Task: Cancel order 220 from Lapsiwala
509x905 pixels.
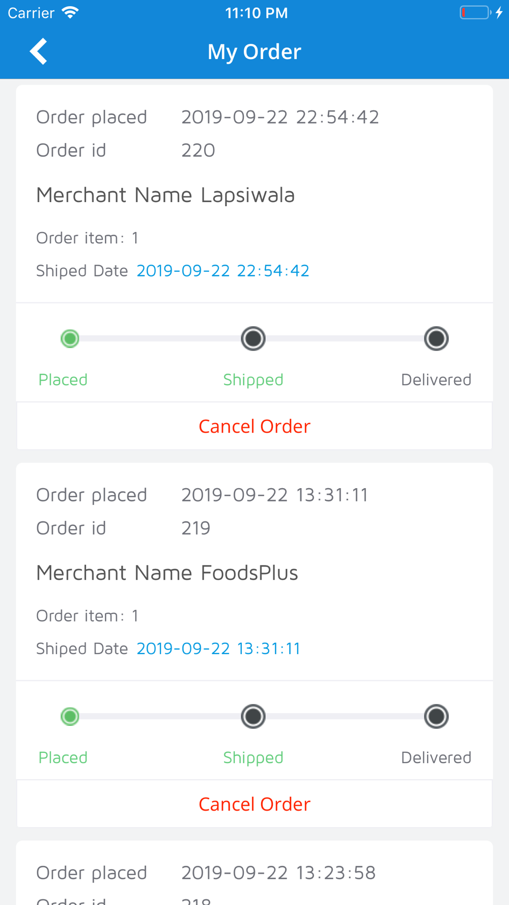Action: [x=254, y=427]
